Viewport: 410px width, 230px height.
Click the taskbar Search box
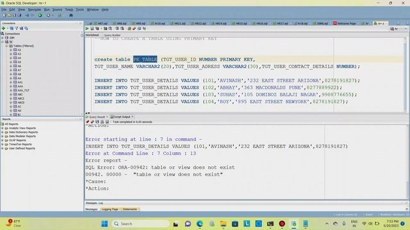(x=141, y=224)
